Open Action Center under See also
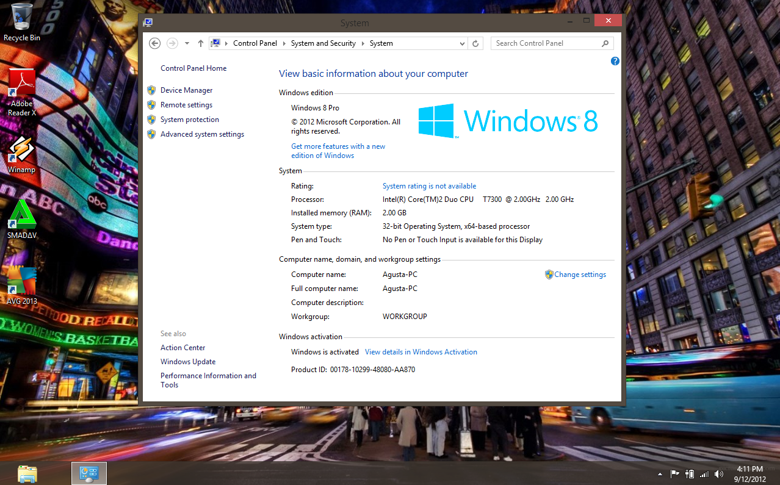 [x=182, y=348]
